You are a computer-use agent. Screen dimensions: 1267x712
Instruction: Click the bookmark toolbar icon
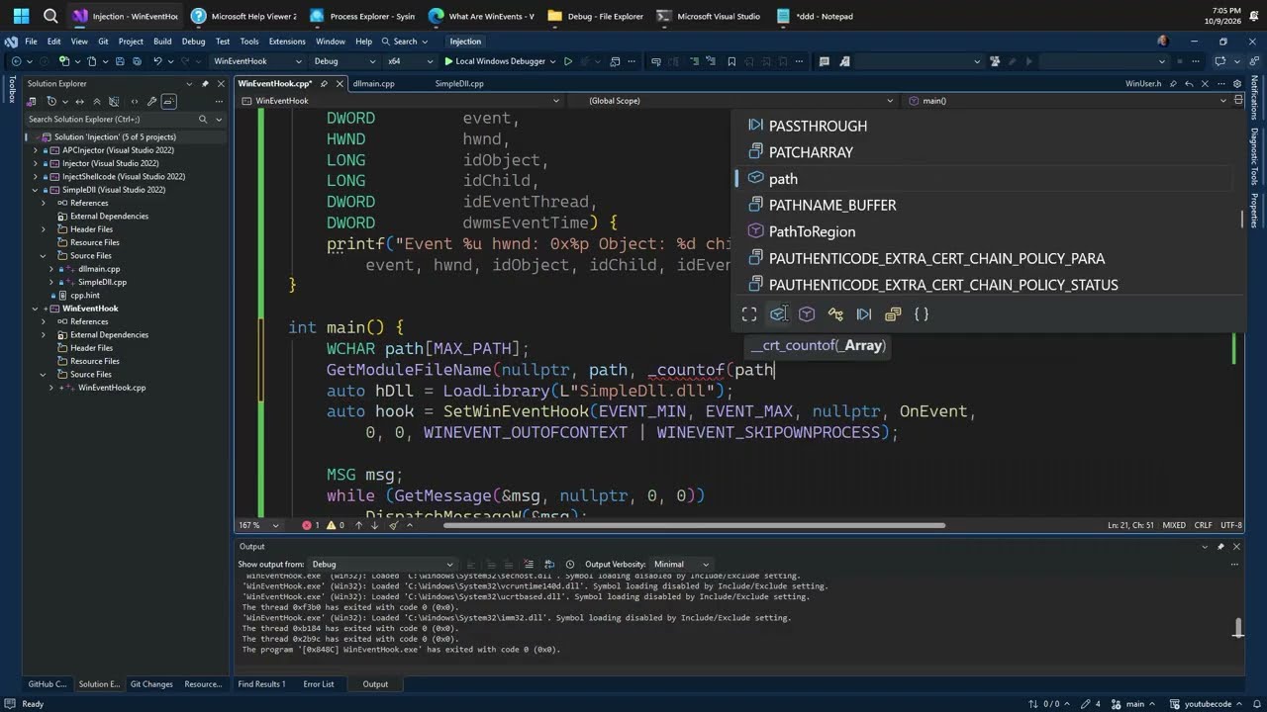[731, 61]
